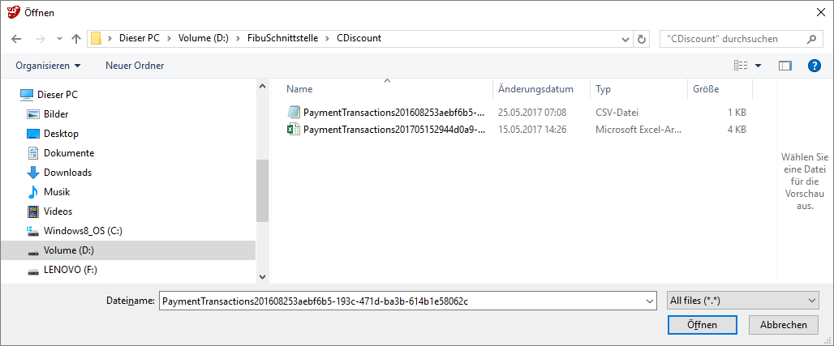Image resolution: width=834 pixels, height=346 pixels.
Task: Click Neuer Ordner in the toolbar
Action: (135, 65)
